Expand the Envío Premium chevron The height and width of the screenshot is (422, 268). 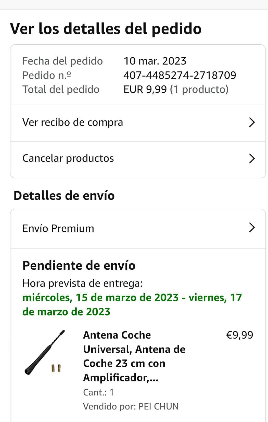pos(251,228)
